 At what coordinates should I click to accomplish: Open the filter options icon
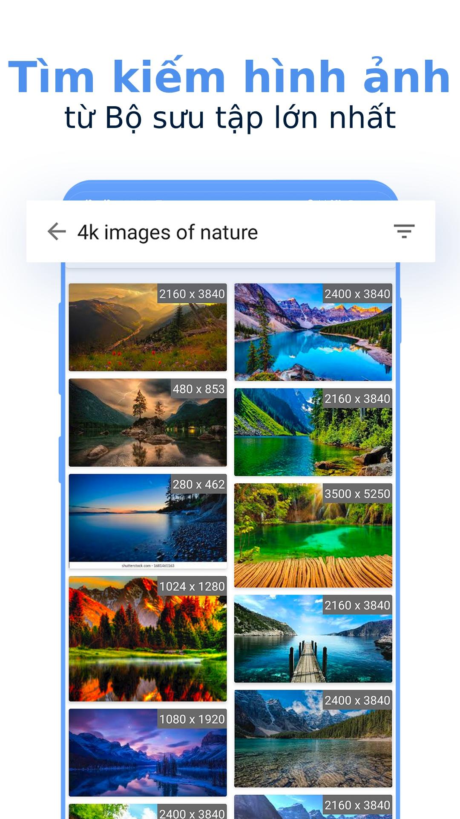pos(404,231)
